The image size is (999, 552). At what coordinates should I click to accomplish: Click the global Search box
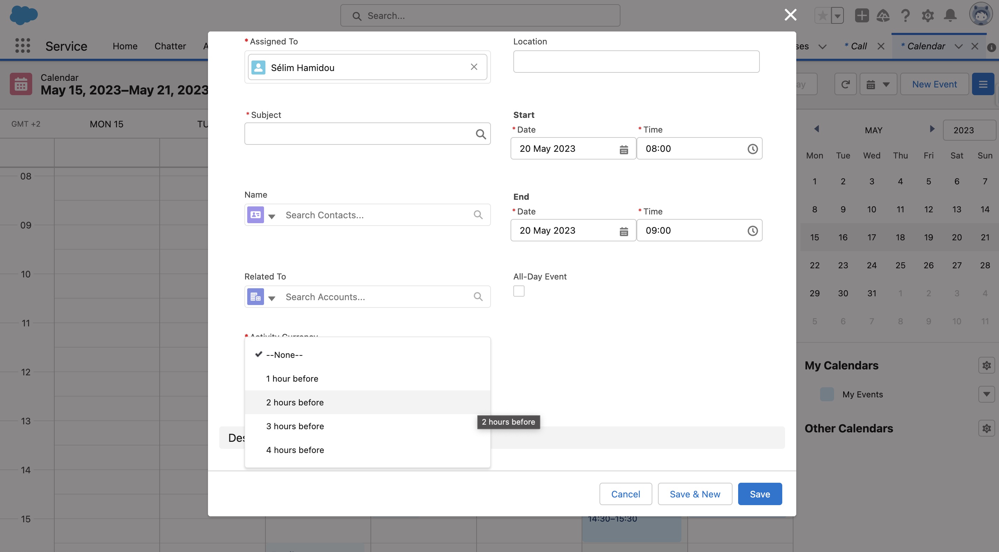pos(480,15)
